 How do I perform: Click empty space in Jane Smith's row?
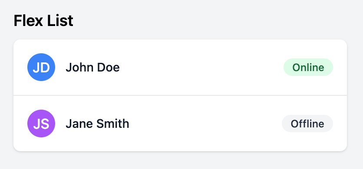[x=205, y=123]
